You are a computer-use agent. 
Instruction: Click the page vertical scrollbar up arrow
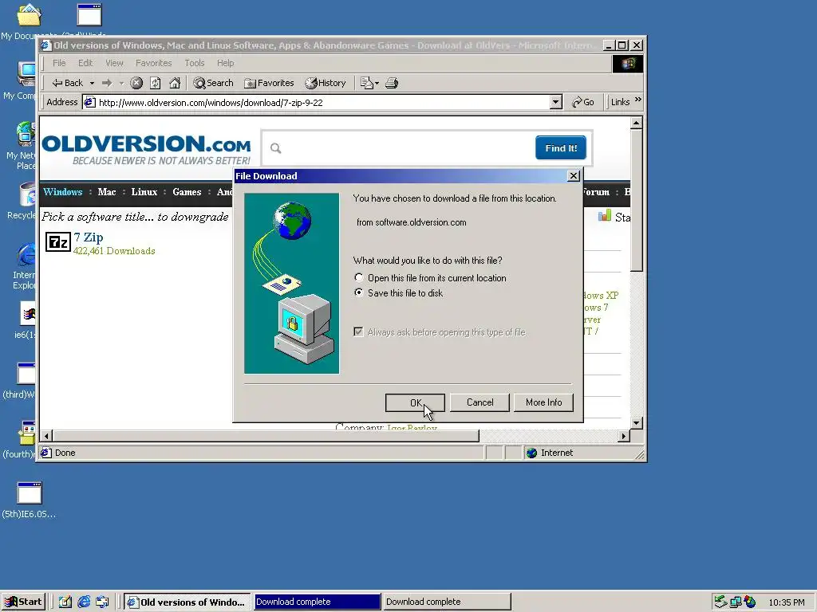[636, 124]
